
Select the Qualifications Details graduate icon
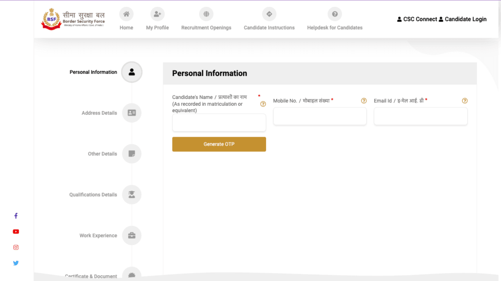point(132,195)
